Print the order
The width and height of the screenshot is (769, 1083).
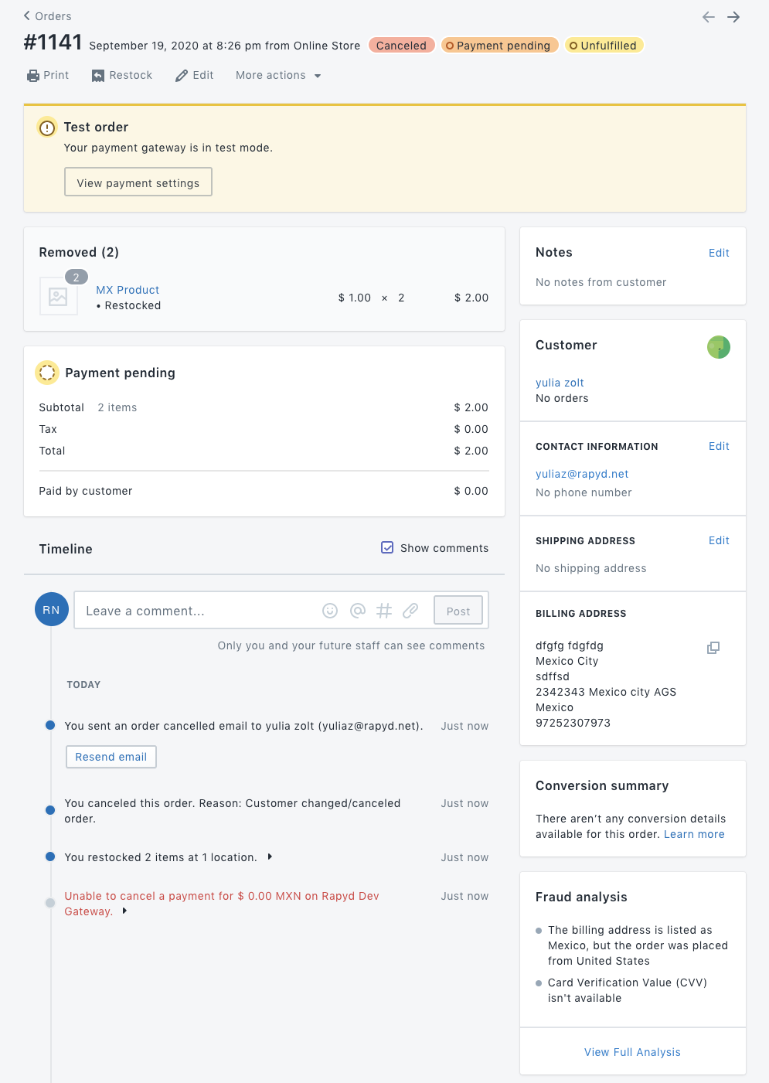(x=48, y=75)
